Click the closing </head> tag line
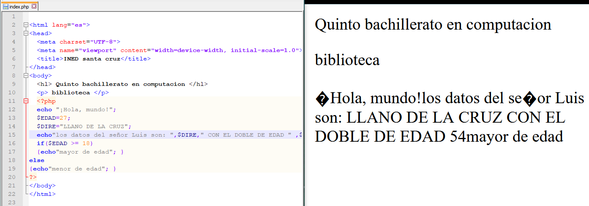Screen dimensions: 589x206 [42, 67]
